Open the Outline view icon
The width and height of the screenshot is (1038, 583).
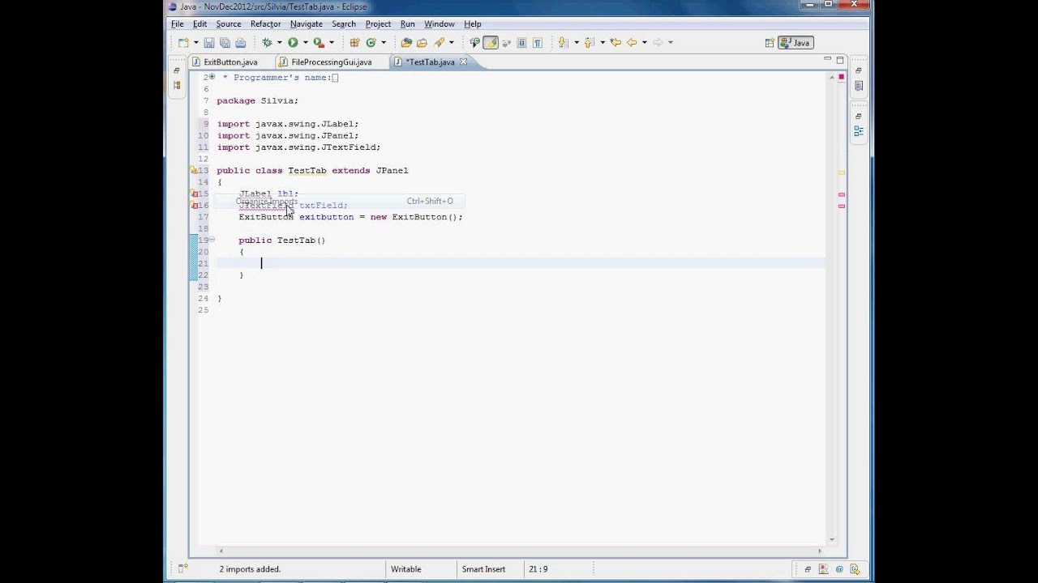[858, 130]
